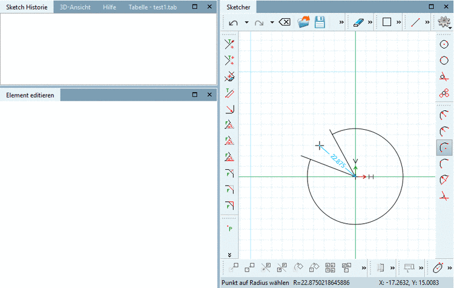Select second arc-with-radius-arrow tool
454x288 pixels.
tap(444, 132)
